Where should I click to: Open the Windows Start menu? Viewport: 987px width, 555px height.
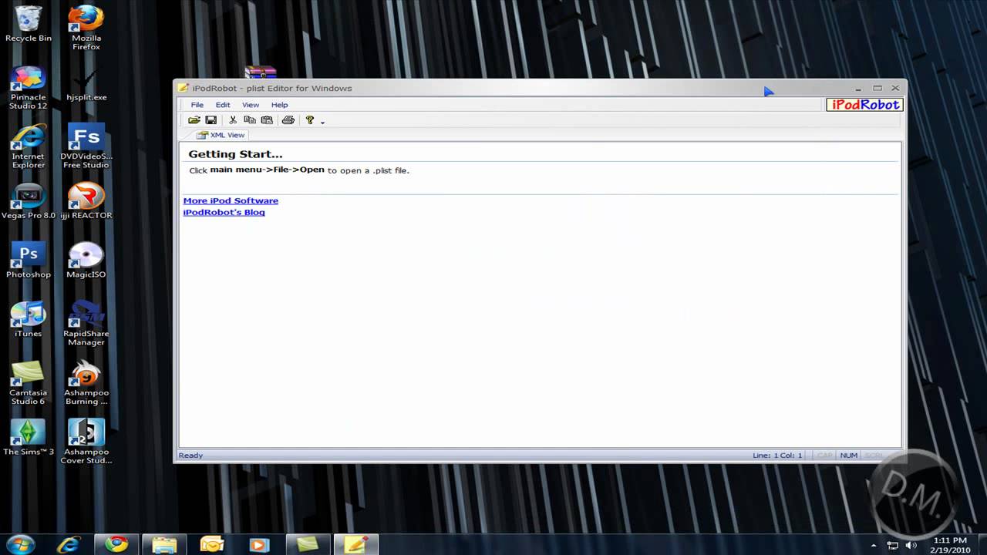pyautogui.click(x=20, y=544)
